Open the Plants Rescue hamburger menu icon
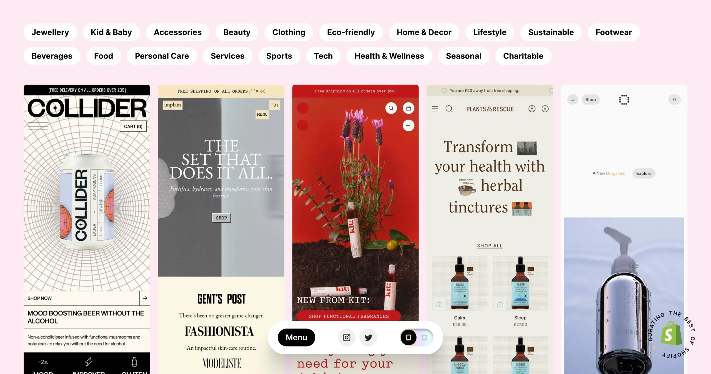 tap(435, 109)
